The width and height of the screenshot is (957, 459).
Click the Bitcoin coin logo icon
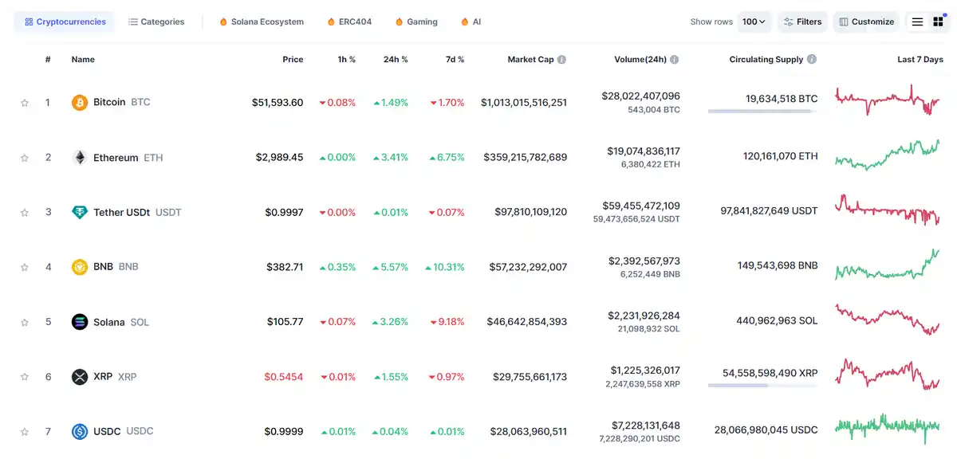(80, 103)
